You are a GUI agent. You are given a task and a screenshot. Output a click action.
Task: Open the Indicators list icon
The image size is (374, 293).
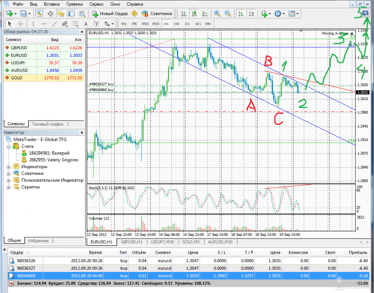265,14
